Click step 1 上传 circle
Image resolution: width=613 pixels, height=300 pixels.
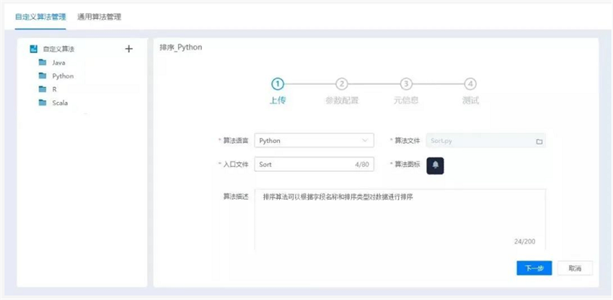[x=278, y=84]
